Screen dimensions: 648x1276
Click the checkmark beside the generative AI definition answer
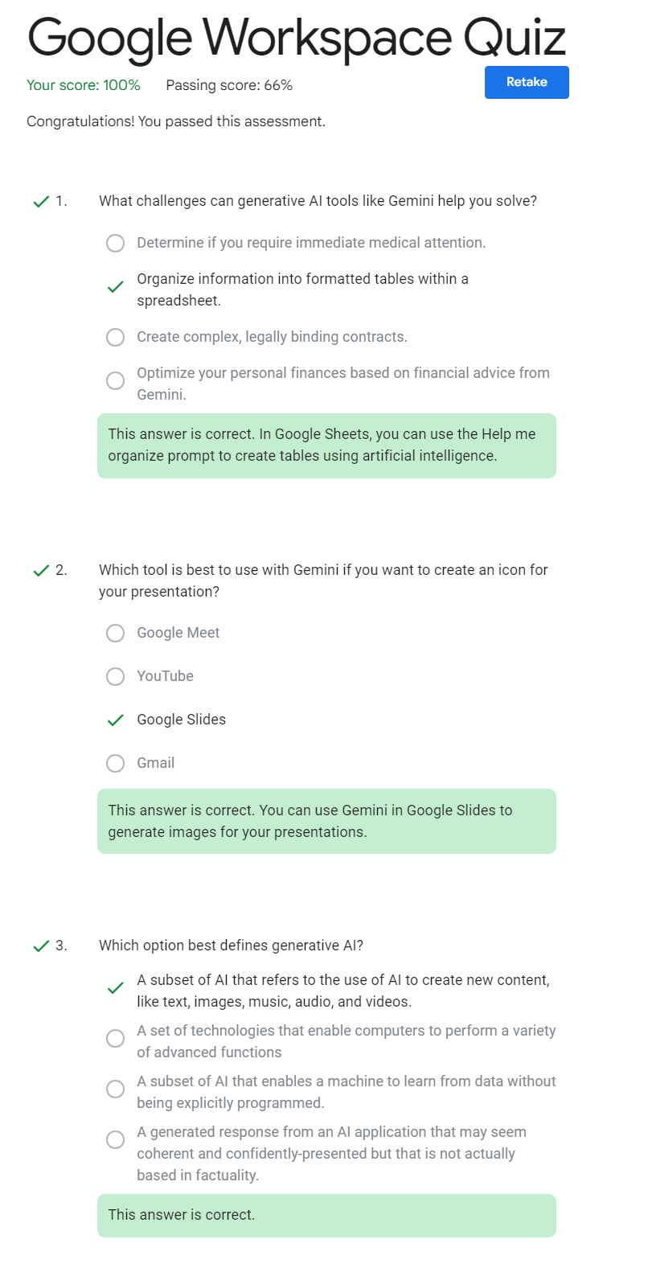coord(115,987)
